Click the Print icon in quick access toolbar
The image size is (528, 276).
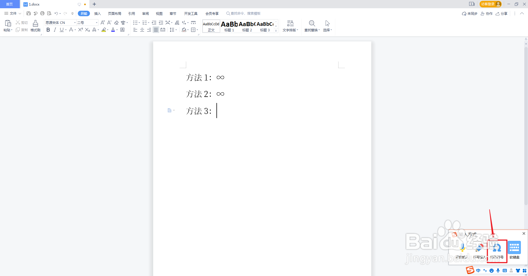[42, 13]
